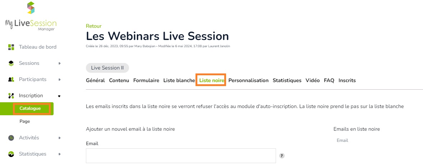Click the help question mark icon

point(282,156)
